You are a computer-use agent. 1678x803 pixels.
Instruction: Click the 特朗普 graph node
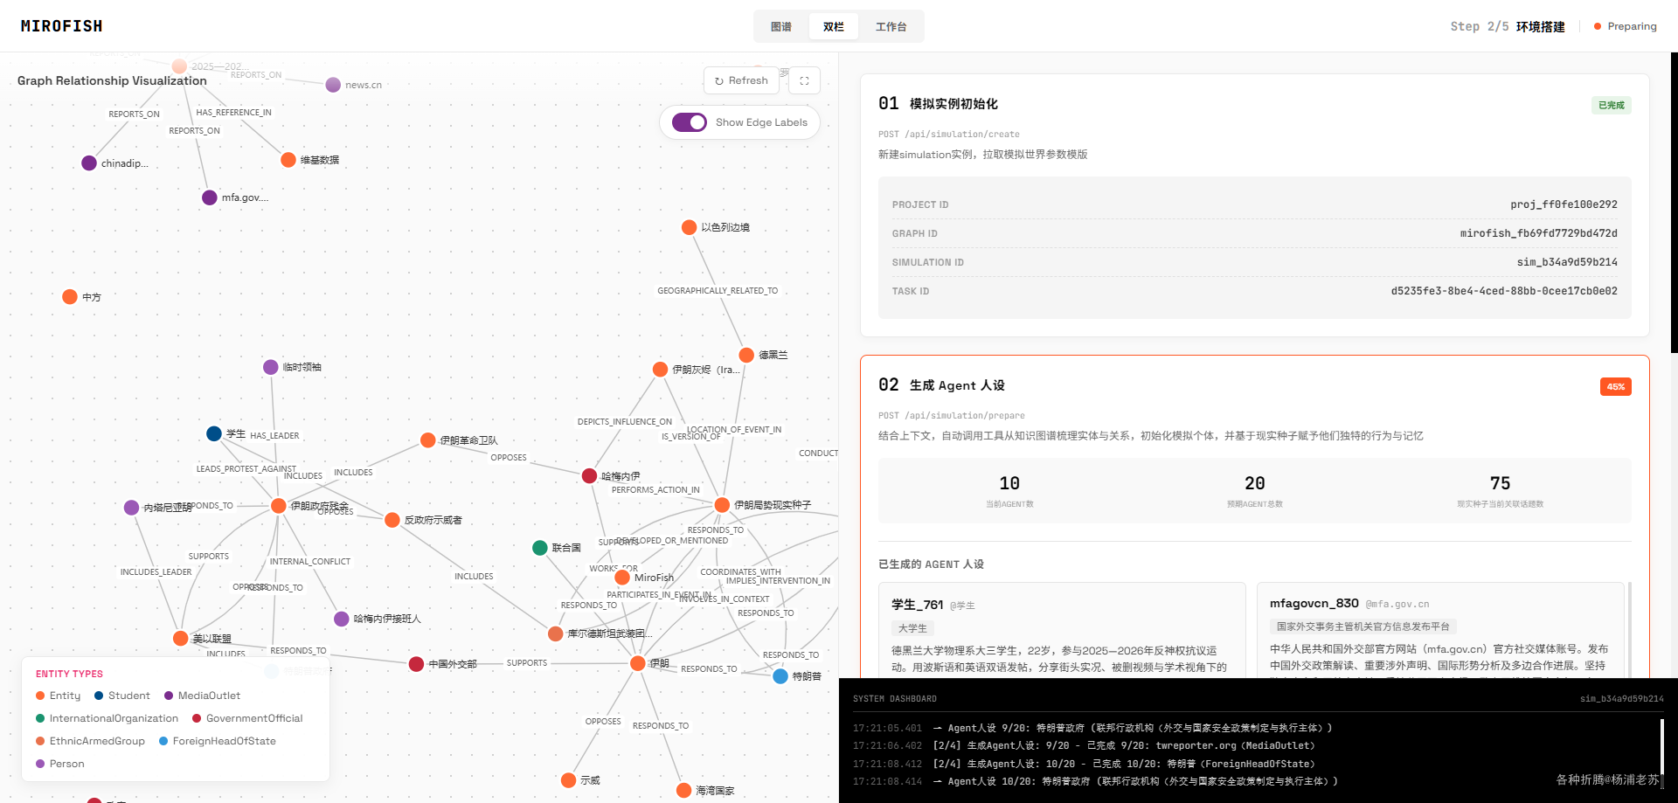coord(780,676)
